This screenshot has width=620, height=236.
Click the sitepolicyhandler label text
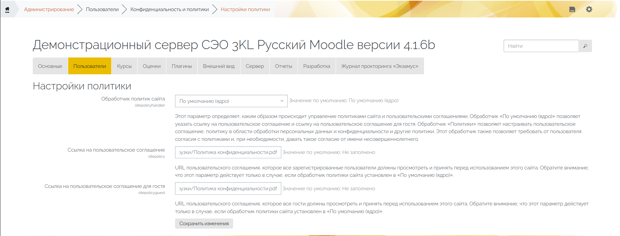pyautogui.click(x=150, y=105)
